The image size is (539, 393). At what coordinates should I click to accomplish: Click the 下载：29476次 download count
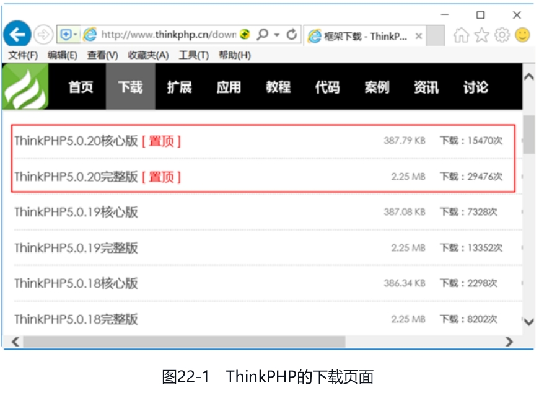coord(471,177)
